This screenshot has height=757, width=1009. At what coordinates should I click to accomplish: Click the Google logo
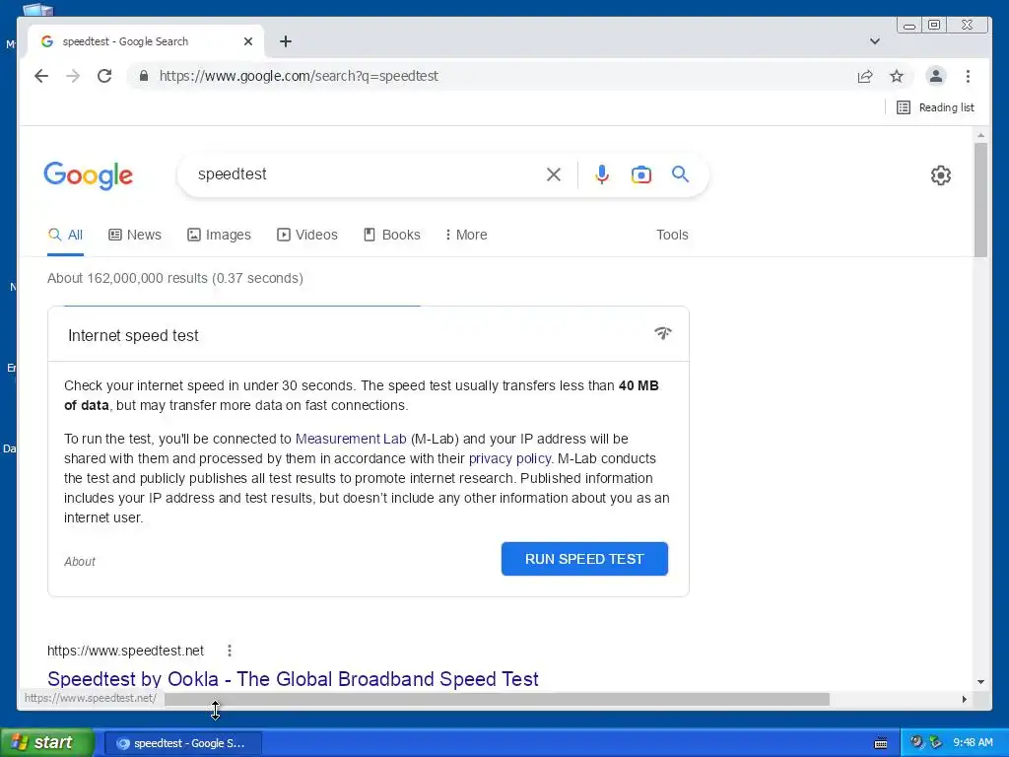[88, 175]
